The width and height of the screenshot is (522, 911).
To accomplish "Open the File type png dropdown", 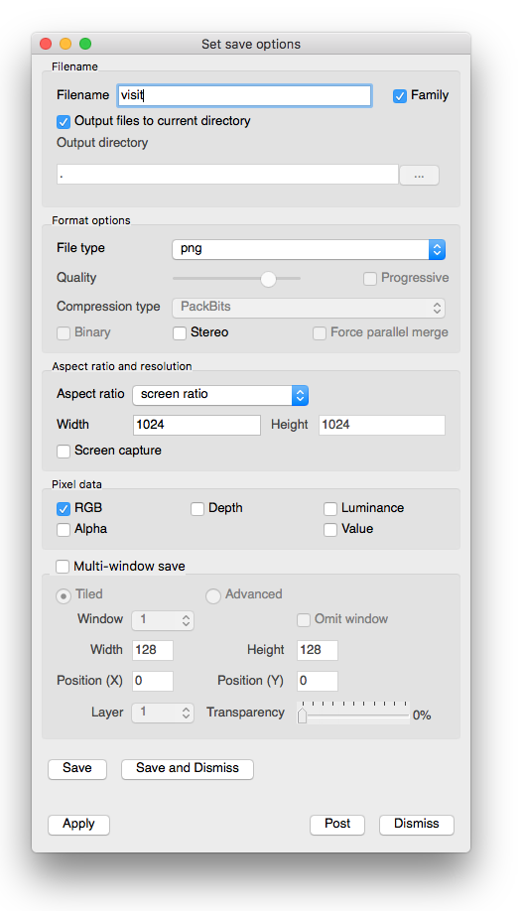I will [x=309, y=249].
